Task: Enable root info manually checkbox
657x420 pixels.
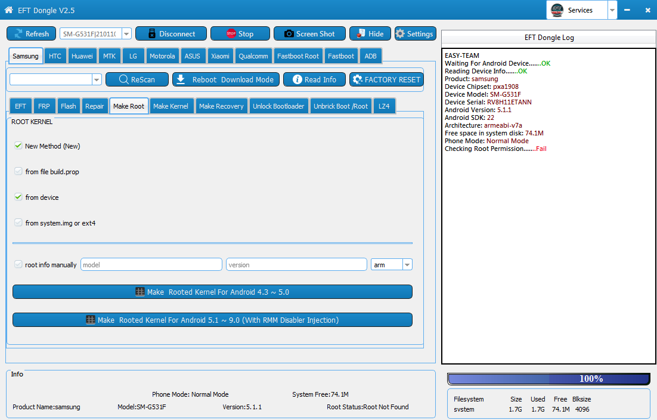Action: 18,264
